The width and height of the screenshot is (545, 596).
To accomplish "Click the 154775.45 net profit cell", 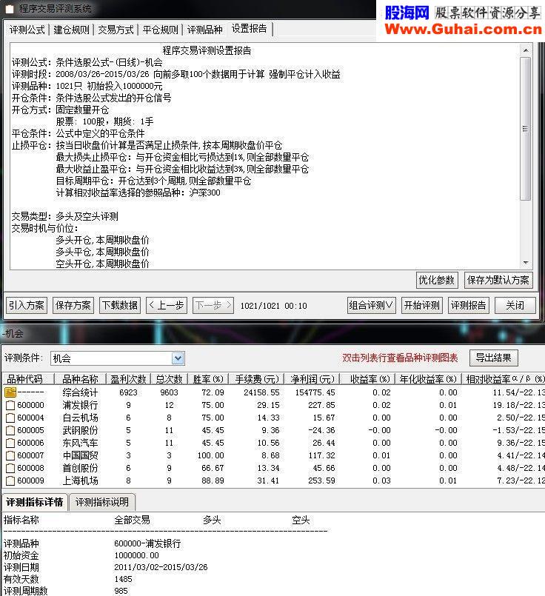I will pos(315,392).
